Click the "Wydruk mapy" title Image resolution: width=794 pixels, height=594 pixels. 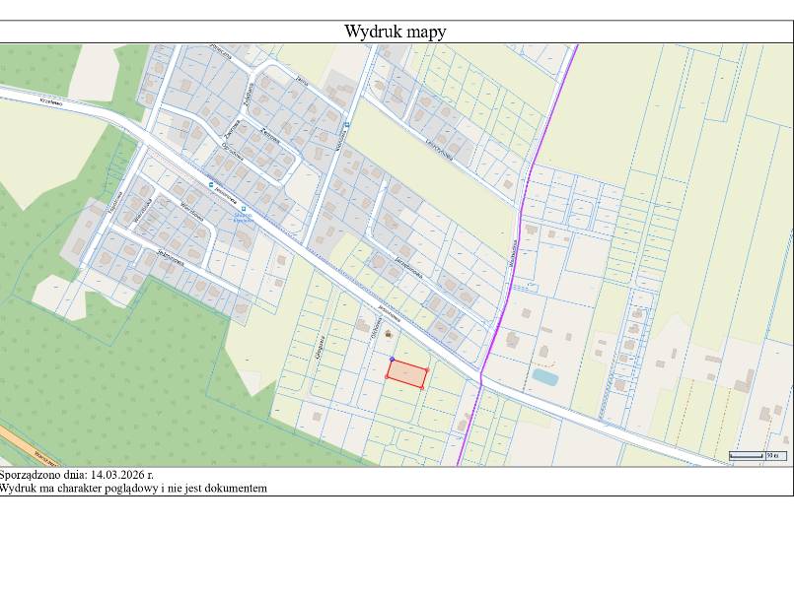pos(395,32)
